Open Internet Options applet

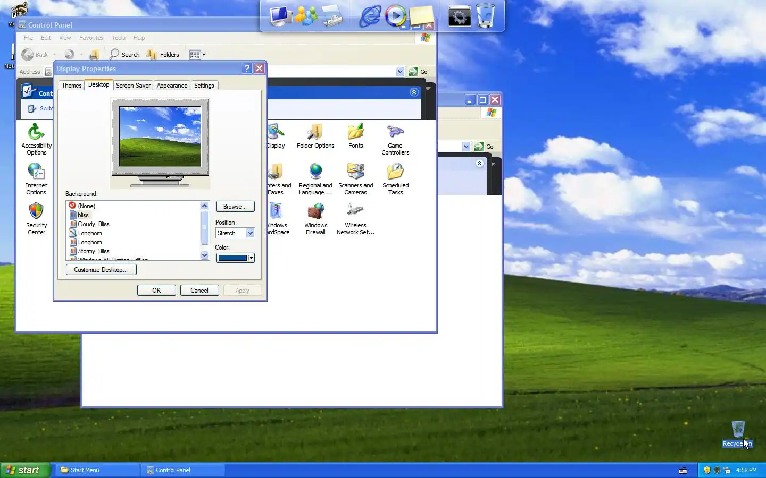(36, 179)
